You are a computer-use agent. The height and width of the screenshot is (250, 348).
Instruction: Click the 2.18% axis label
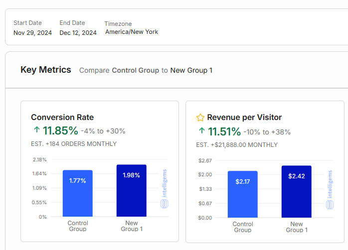coord(40,159)
